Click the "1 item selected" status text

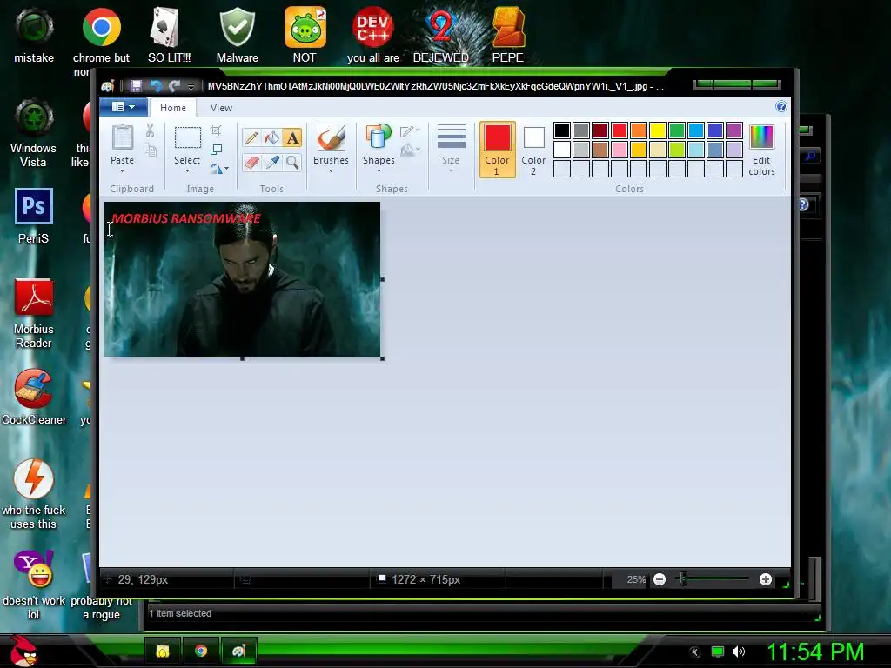pyautogui.click(x=180, y=613)
